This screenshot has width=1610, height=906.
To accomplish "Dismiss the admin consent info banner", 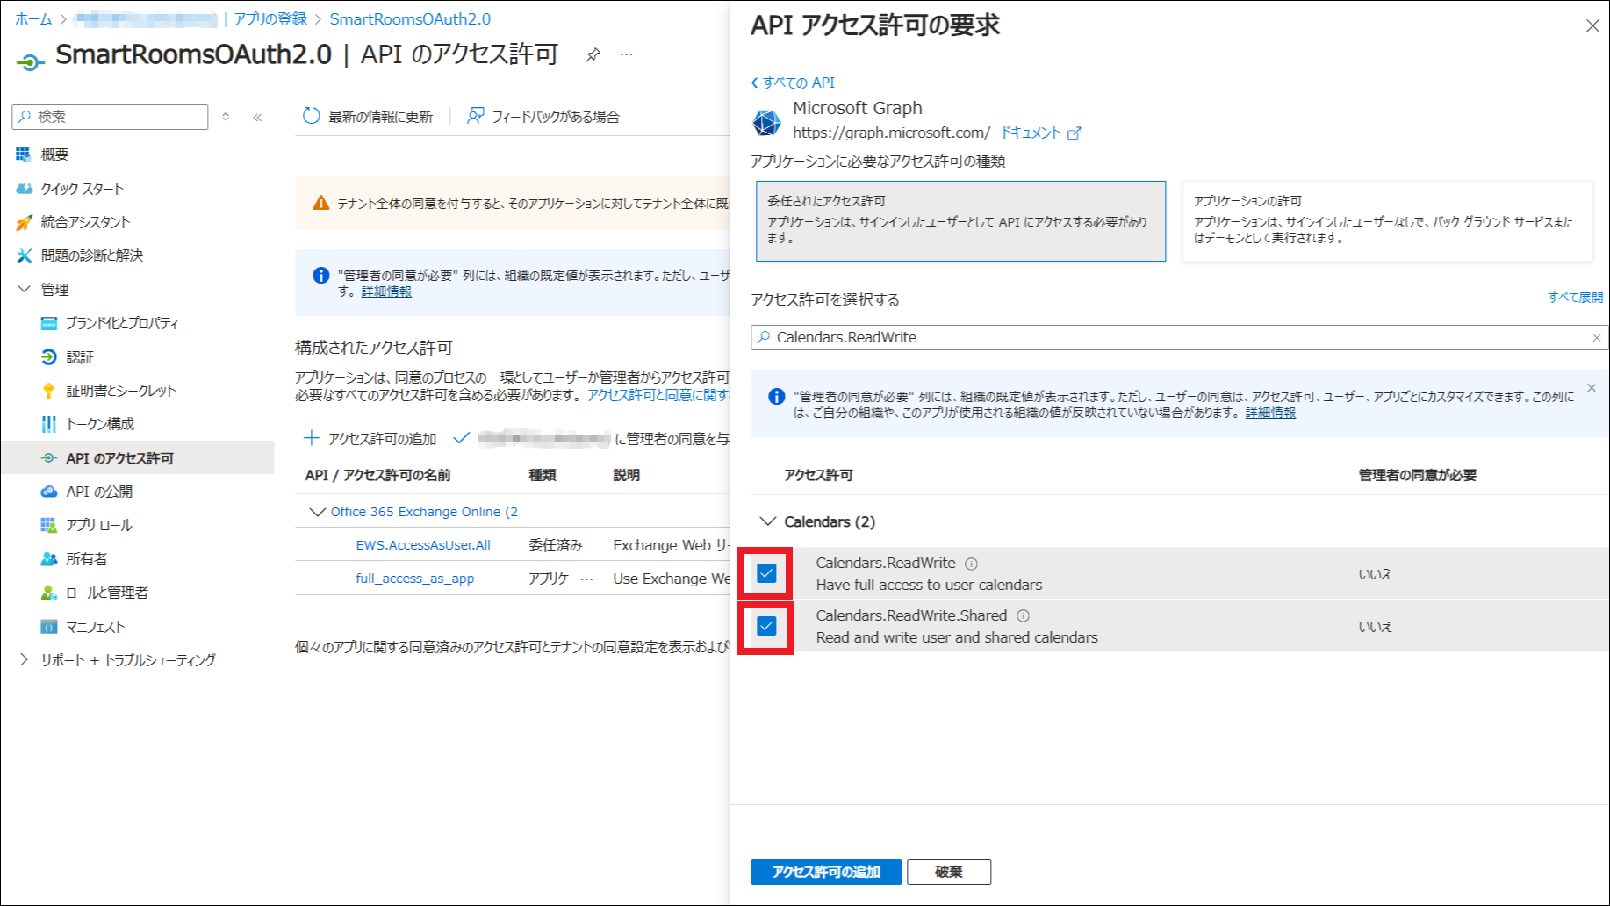I will pyautogui.click(x=1591, y=388).
